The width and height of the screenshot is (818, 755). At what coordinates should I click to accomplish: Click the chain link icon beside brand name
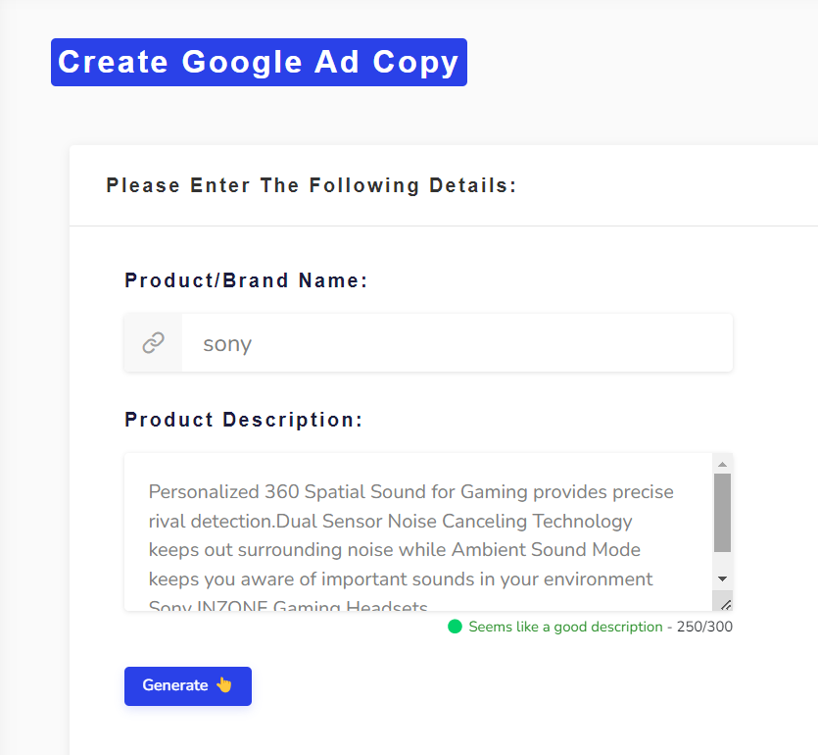[154, 343]
